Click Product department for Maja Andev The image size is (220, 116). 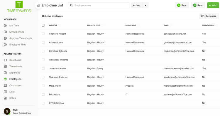tap(129, 86)
